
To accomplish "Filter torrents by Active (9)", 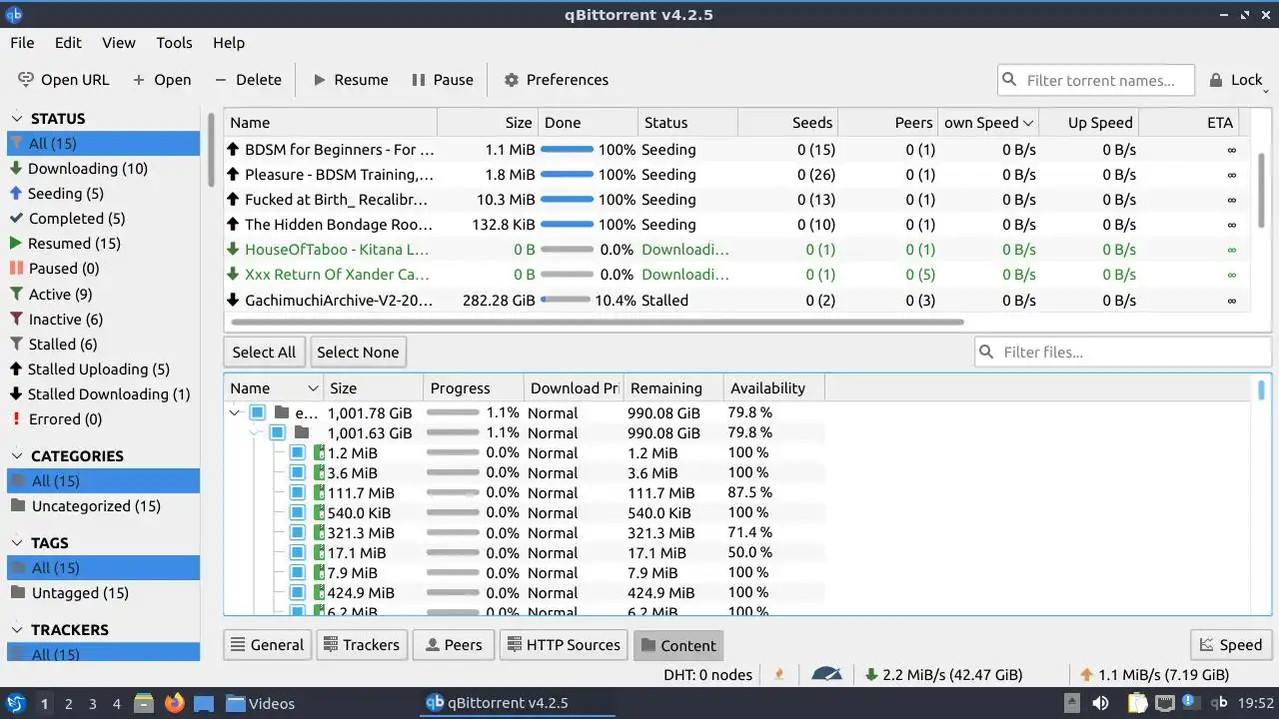I will (60, 295).
